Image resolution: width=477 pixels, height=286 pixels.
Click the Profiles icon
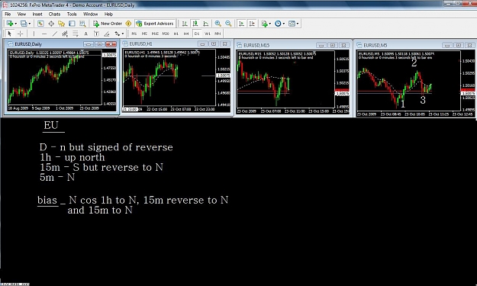tap(24, 24)
